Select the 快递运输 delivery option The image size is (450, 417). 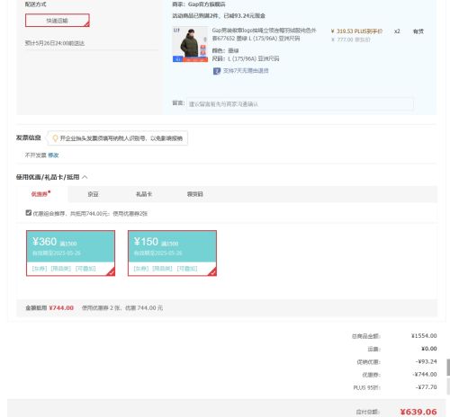pos(58,21)
